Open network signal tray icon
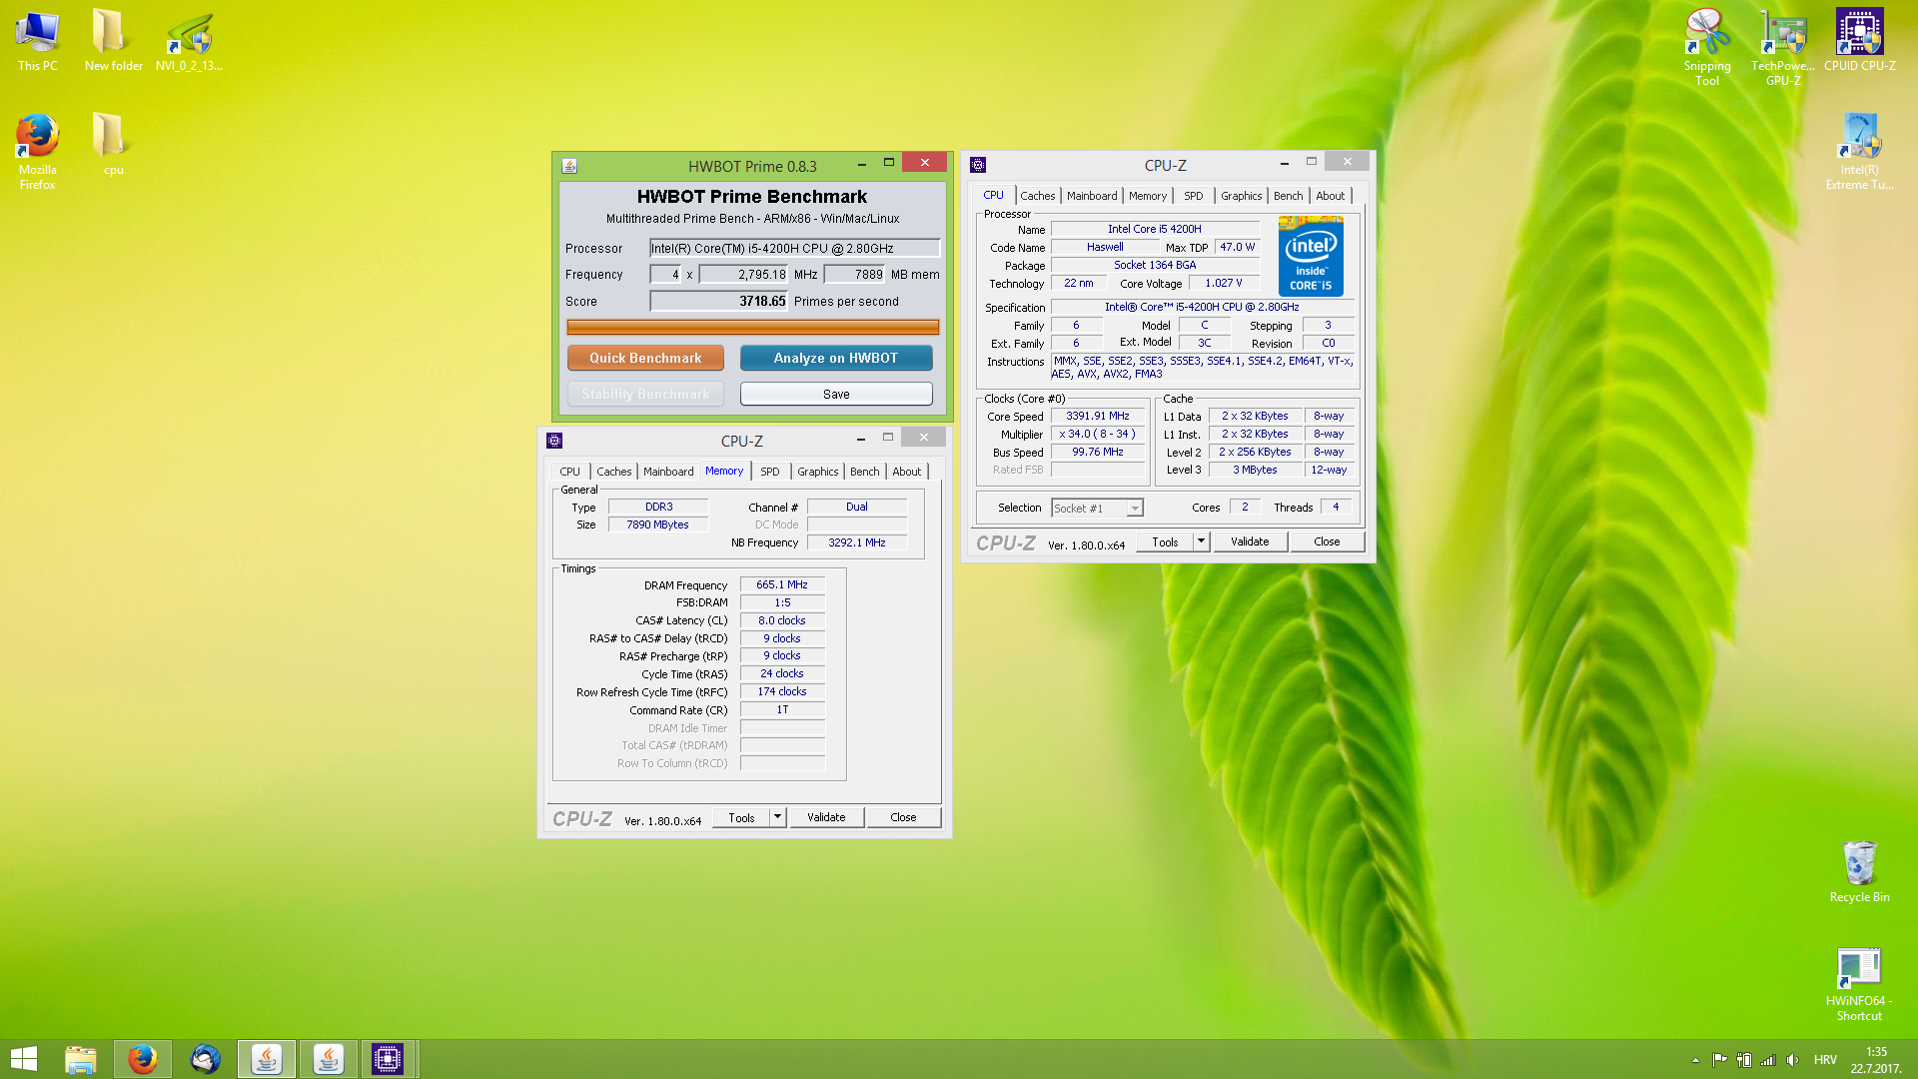Screen dimensions: 1918x1079 click(1768, 1060)
